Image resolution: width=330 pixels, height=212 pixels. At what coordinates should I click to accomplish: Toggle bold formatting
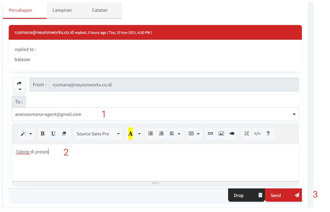[x=43, y=134]
